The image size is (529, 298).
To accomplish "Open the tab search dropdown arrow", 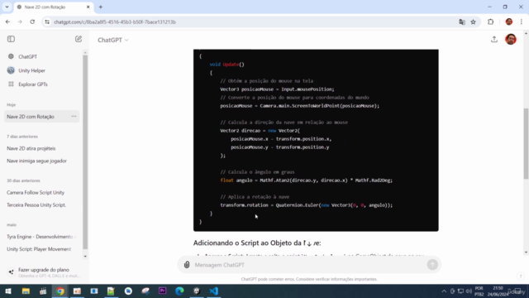I will pyautogui.click(x=7, y=7).
